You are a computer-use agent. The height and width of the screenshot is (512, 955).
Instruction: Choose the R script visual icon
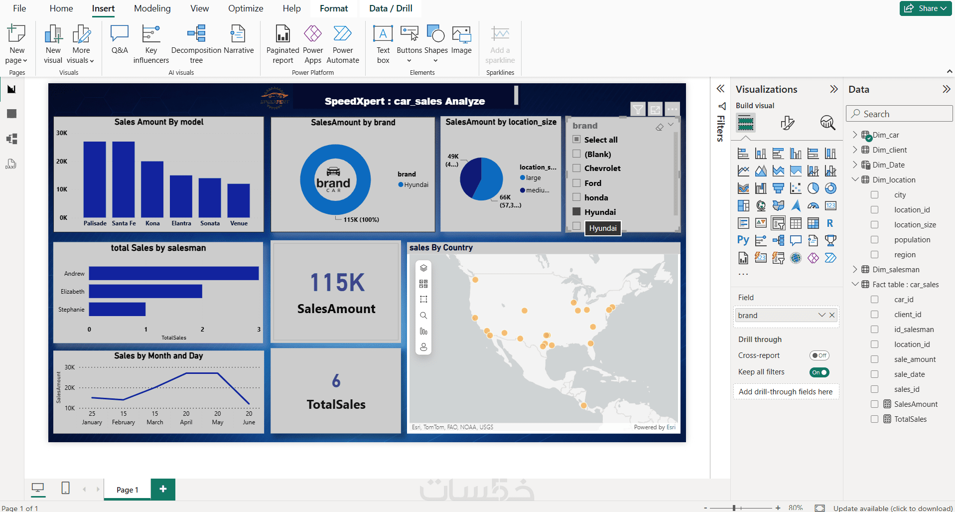[x=830, y=223]
